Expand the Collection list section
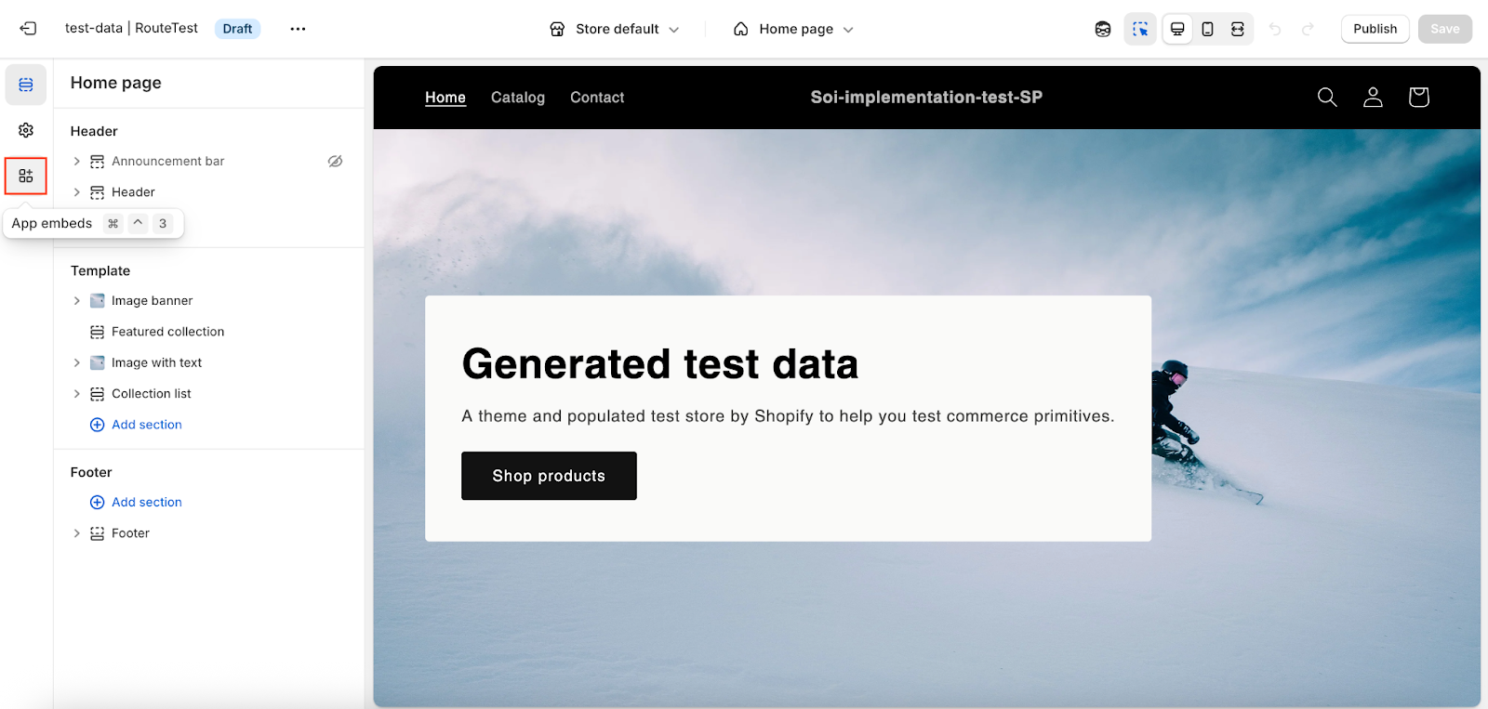 (77, 394)
